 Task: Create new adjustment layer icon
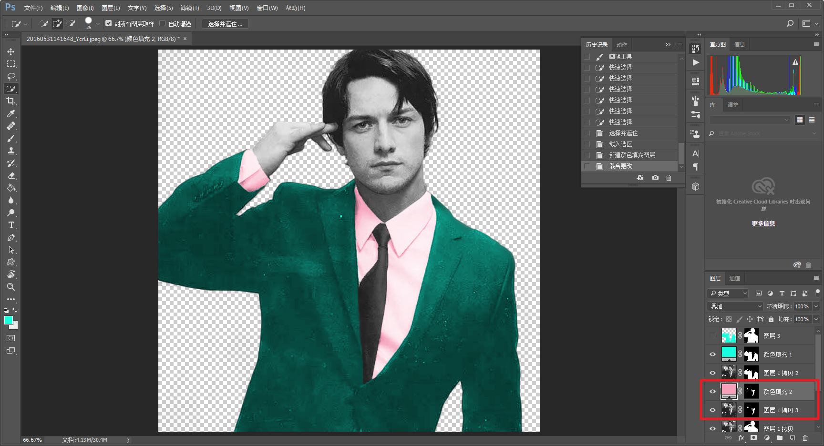click(x=767, y=438)
